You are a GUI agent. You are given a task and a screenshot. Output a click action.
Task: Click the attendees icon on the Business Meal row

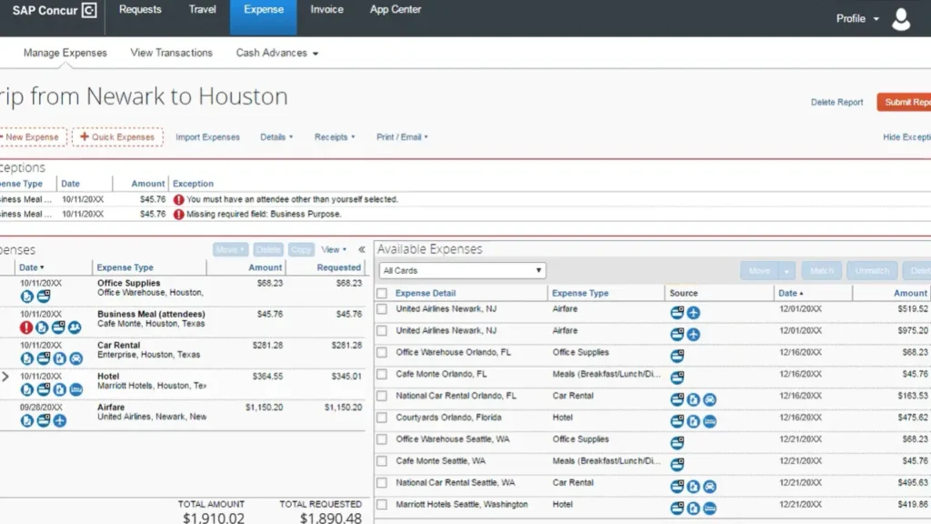(x=75, y=327)
